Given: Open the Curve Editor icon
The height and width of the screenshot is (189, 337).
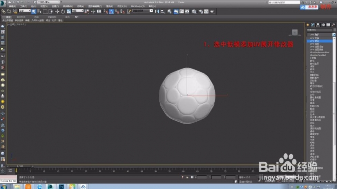Looking at the screenshot, I should 181,11.
